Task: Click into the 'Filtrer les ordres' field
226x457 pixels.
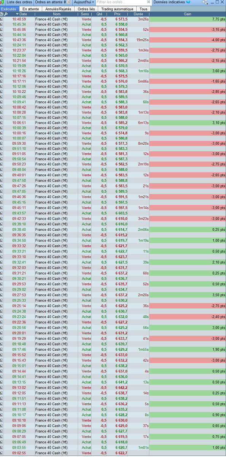Action: tap(121, 2)
